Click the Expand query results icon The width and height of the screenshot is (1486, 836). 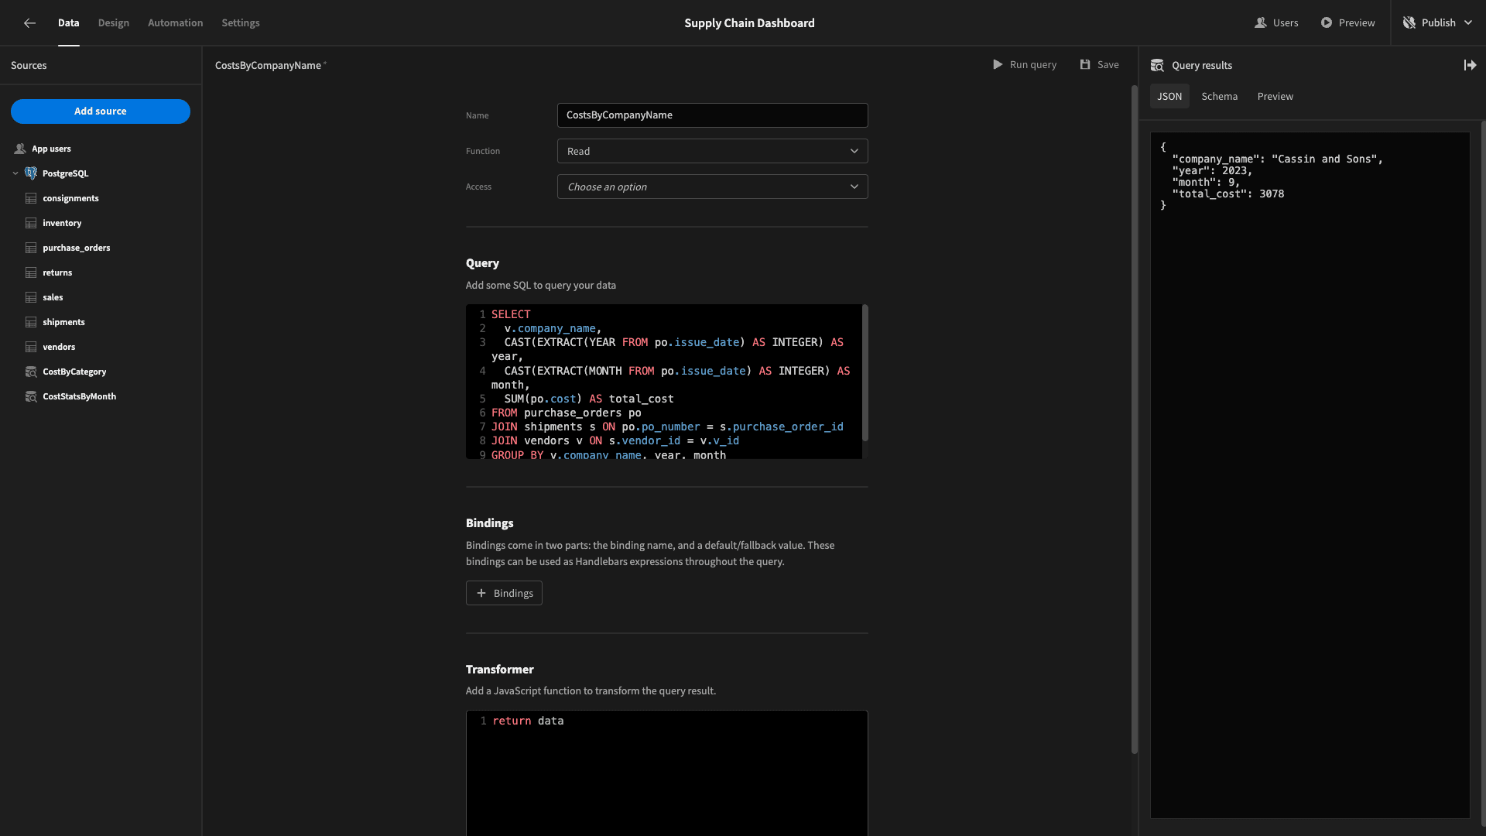click(x=1471, y=64)
